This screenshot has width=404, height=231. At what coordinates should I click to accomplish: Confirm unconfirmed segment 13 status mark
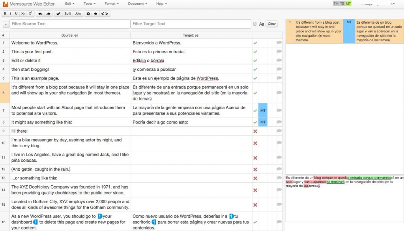pyautogui.click(x=255, y=178)
